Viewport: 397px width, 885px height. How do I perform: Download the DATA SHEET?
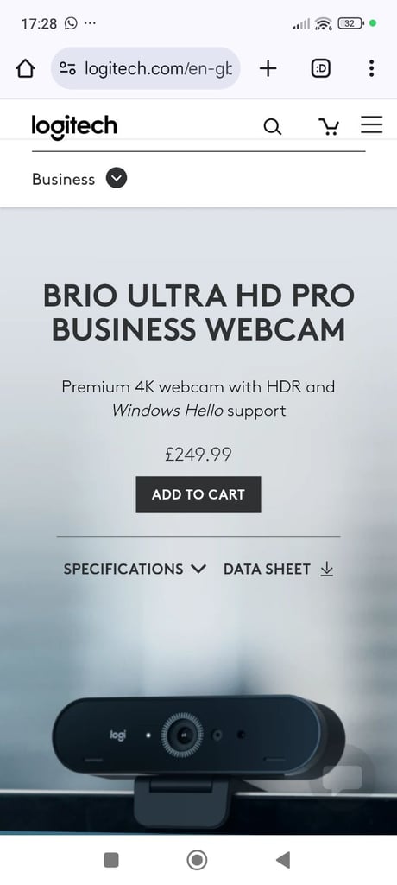279,569
